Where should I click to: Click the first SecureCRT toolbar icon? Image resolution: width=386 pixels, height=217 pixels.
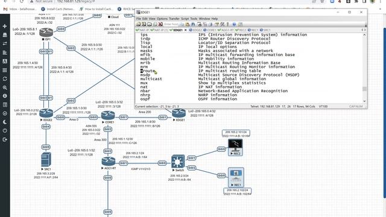[138, 24]
